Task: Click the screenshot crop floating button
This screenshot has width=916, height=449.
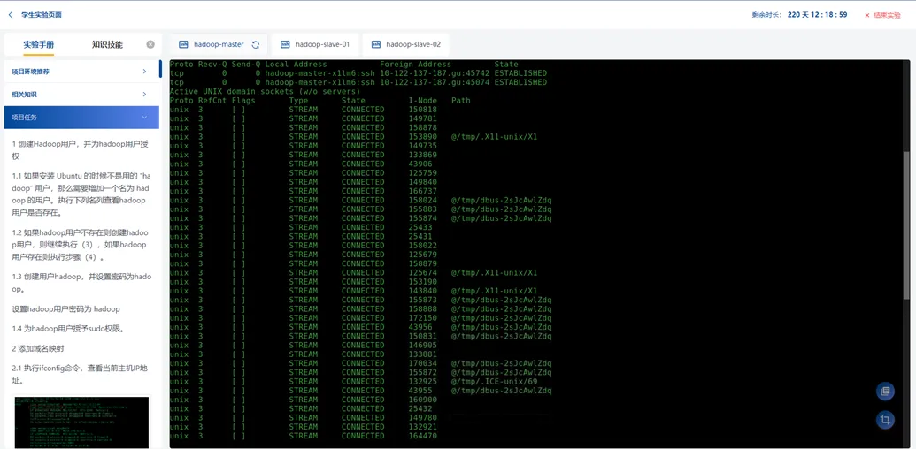Action: 885,421
